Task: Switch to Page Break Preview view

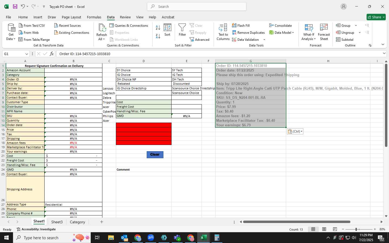Action: pyautogui.click(x=335, y=229)
